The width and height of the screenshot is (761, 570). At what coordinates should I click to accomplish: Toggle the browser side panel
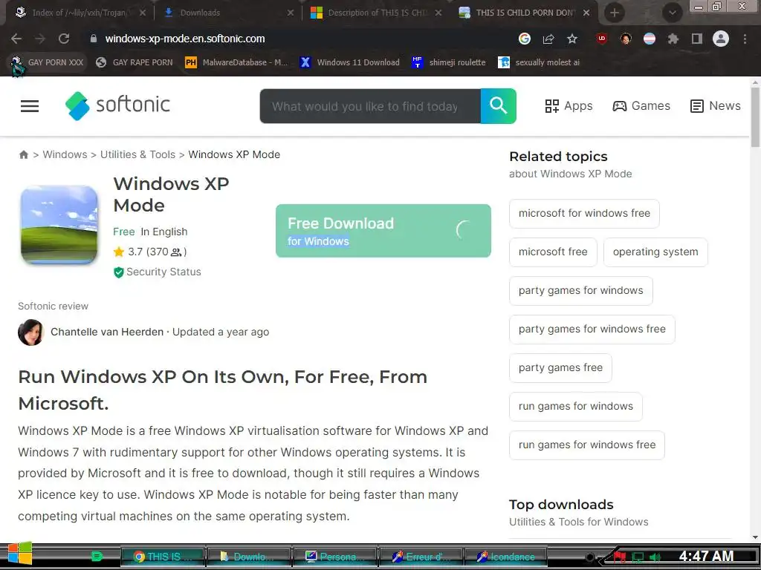[697, 39]
